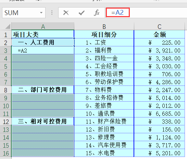Click cell 9、差旅费

coord(104,105)
